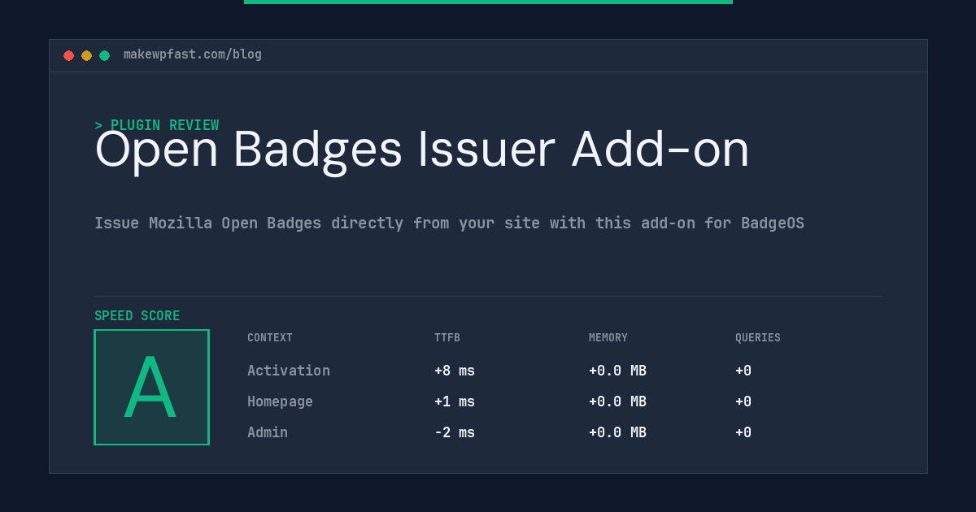Click the Homepage queries '+0' value
Screen dimensions: 976x512
(x=743, y=401)
